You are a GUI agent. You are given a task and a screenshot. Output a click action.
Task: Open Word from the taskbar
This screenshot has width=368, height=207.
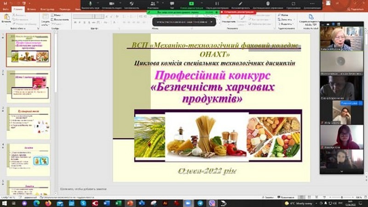click(x=107, y=203)
